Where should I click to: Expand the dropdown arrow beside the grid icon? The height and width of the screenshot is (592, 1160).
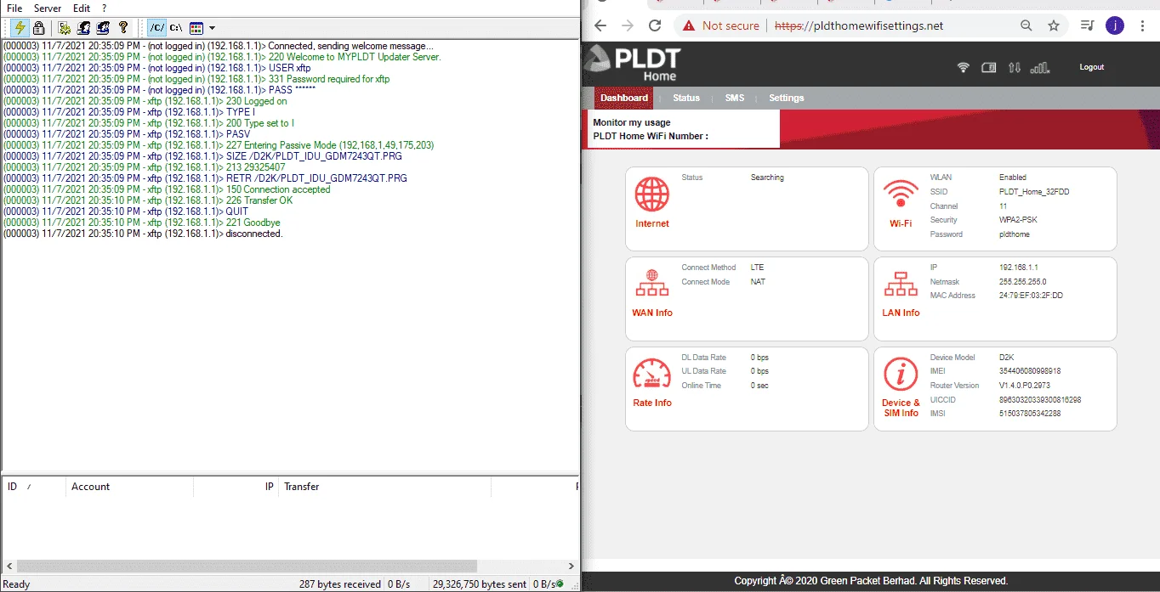(212, 28)
